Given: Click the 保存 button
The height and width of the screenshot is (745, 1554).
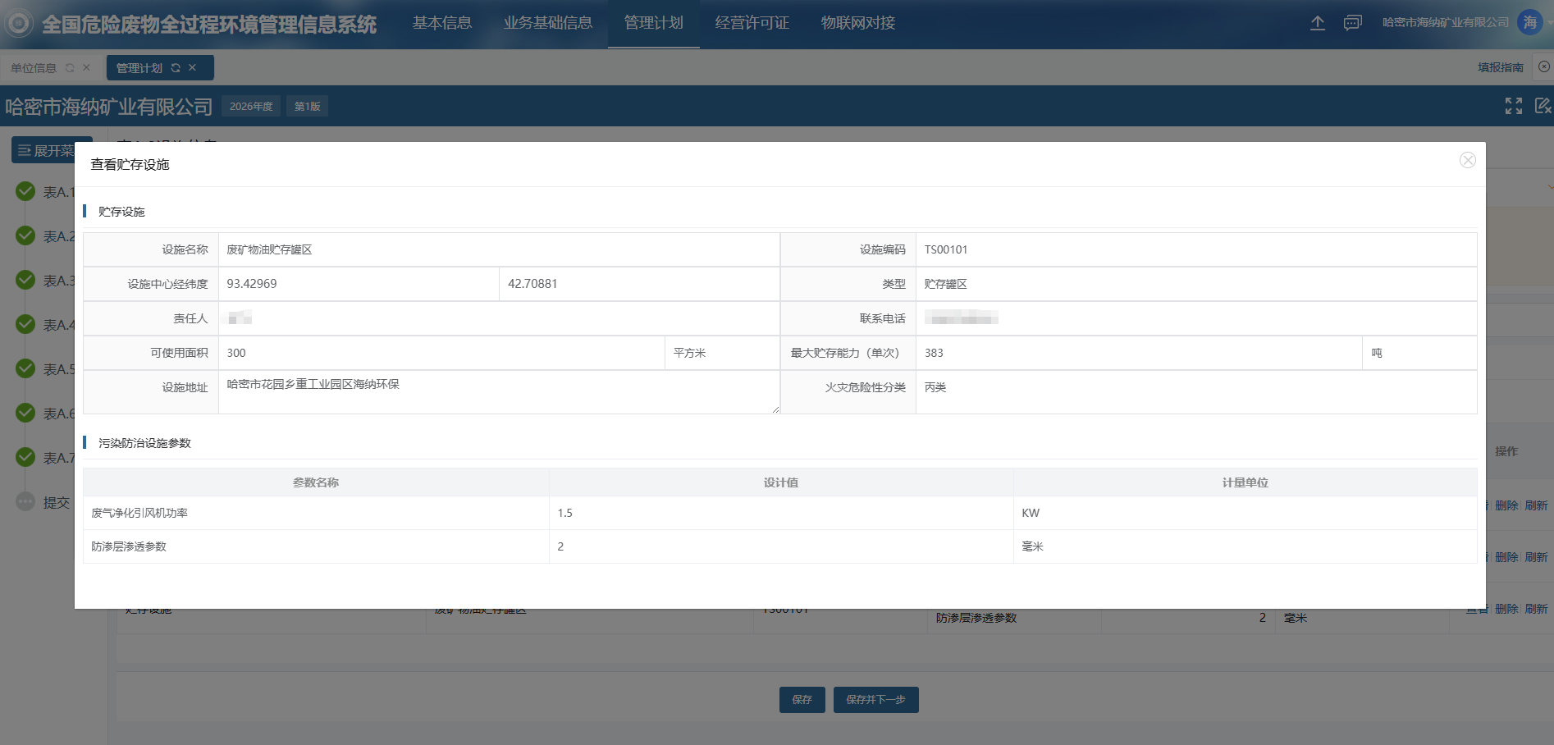Looking at the screenshot, I should click(x=802, y=700).
